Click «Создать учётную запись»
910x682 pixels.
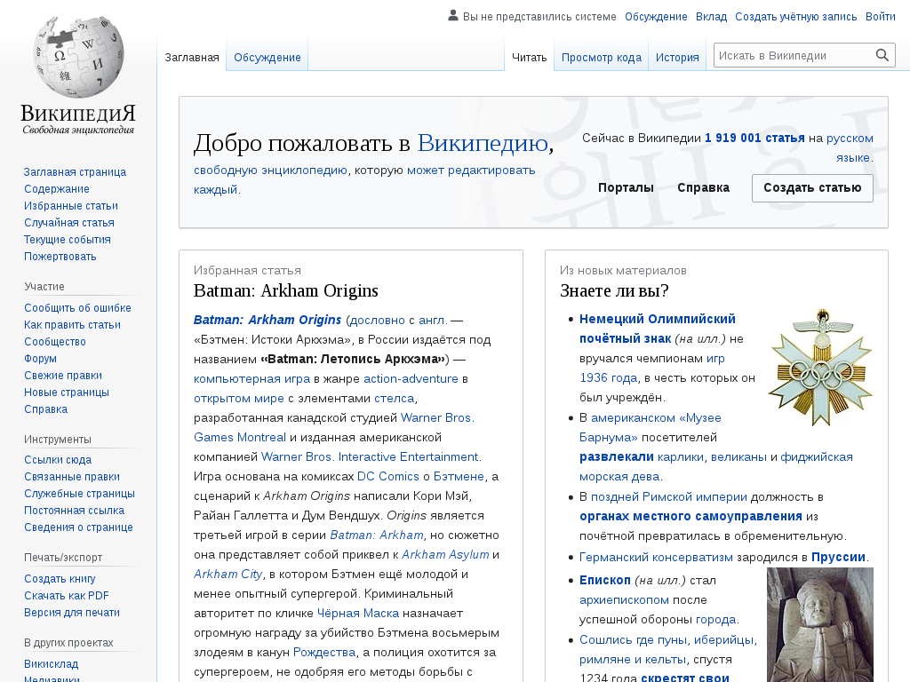click(x=795, y=17)
